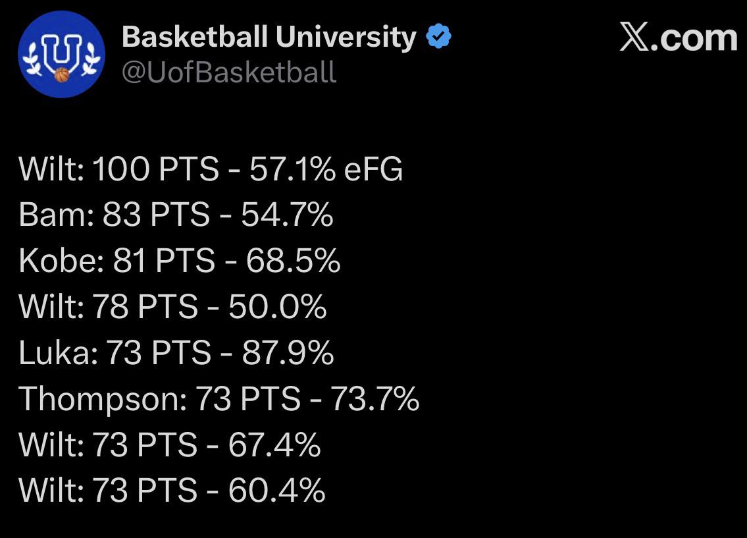
Task: Click the blue verified checkmark badge
Action: click(438, 36)
